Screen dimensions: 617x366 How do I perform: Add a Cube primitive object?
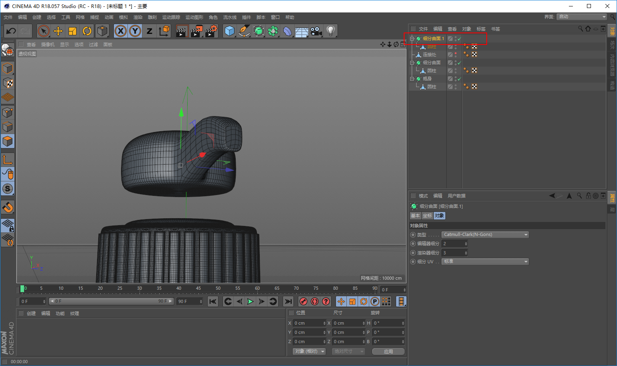click(230, 31)
